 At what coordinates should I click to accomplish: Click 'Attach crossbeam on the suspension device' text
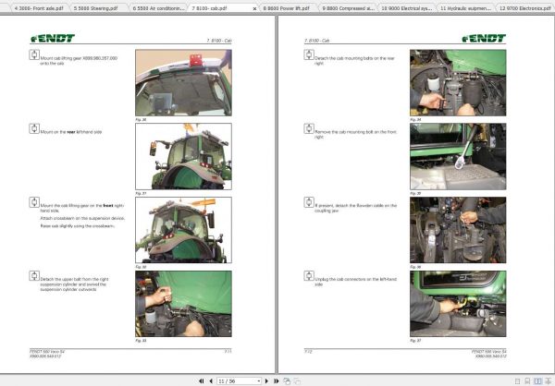82,218
